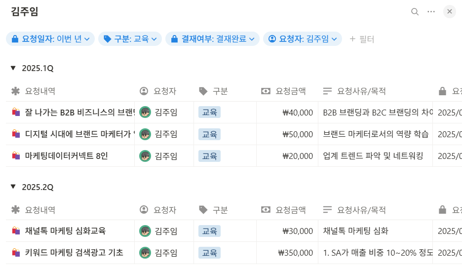Click the asterisk icon next to 요청내역 in 2025.2Q
462x269 pixels.
(15, 210)
